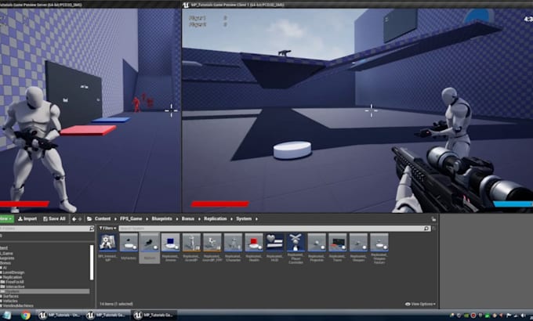Expand arrow after Content breadcrumb

[115, 219]
